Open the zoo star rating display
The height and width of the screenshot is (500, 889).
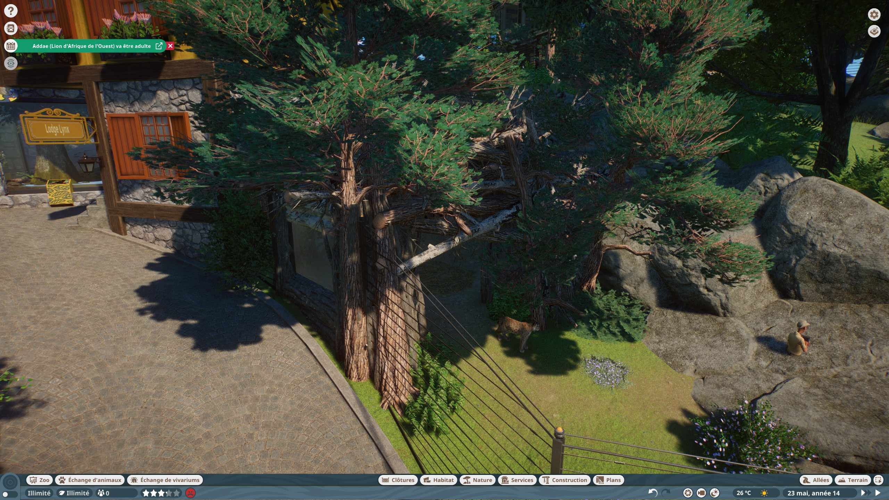click(x=161, y=493)
